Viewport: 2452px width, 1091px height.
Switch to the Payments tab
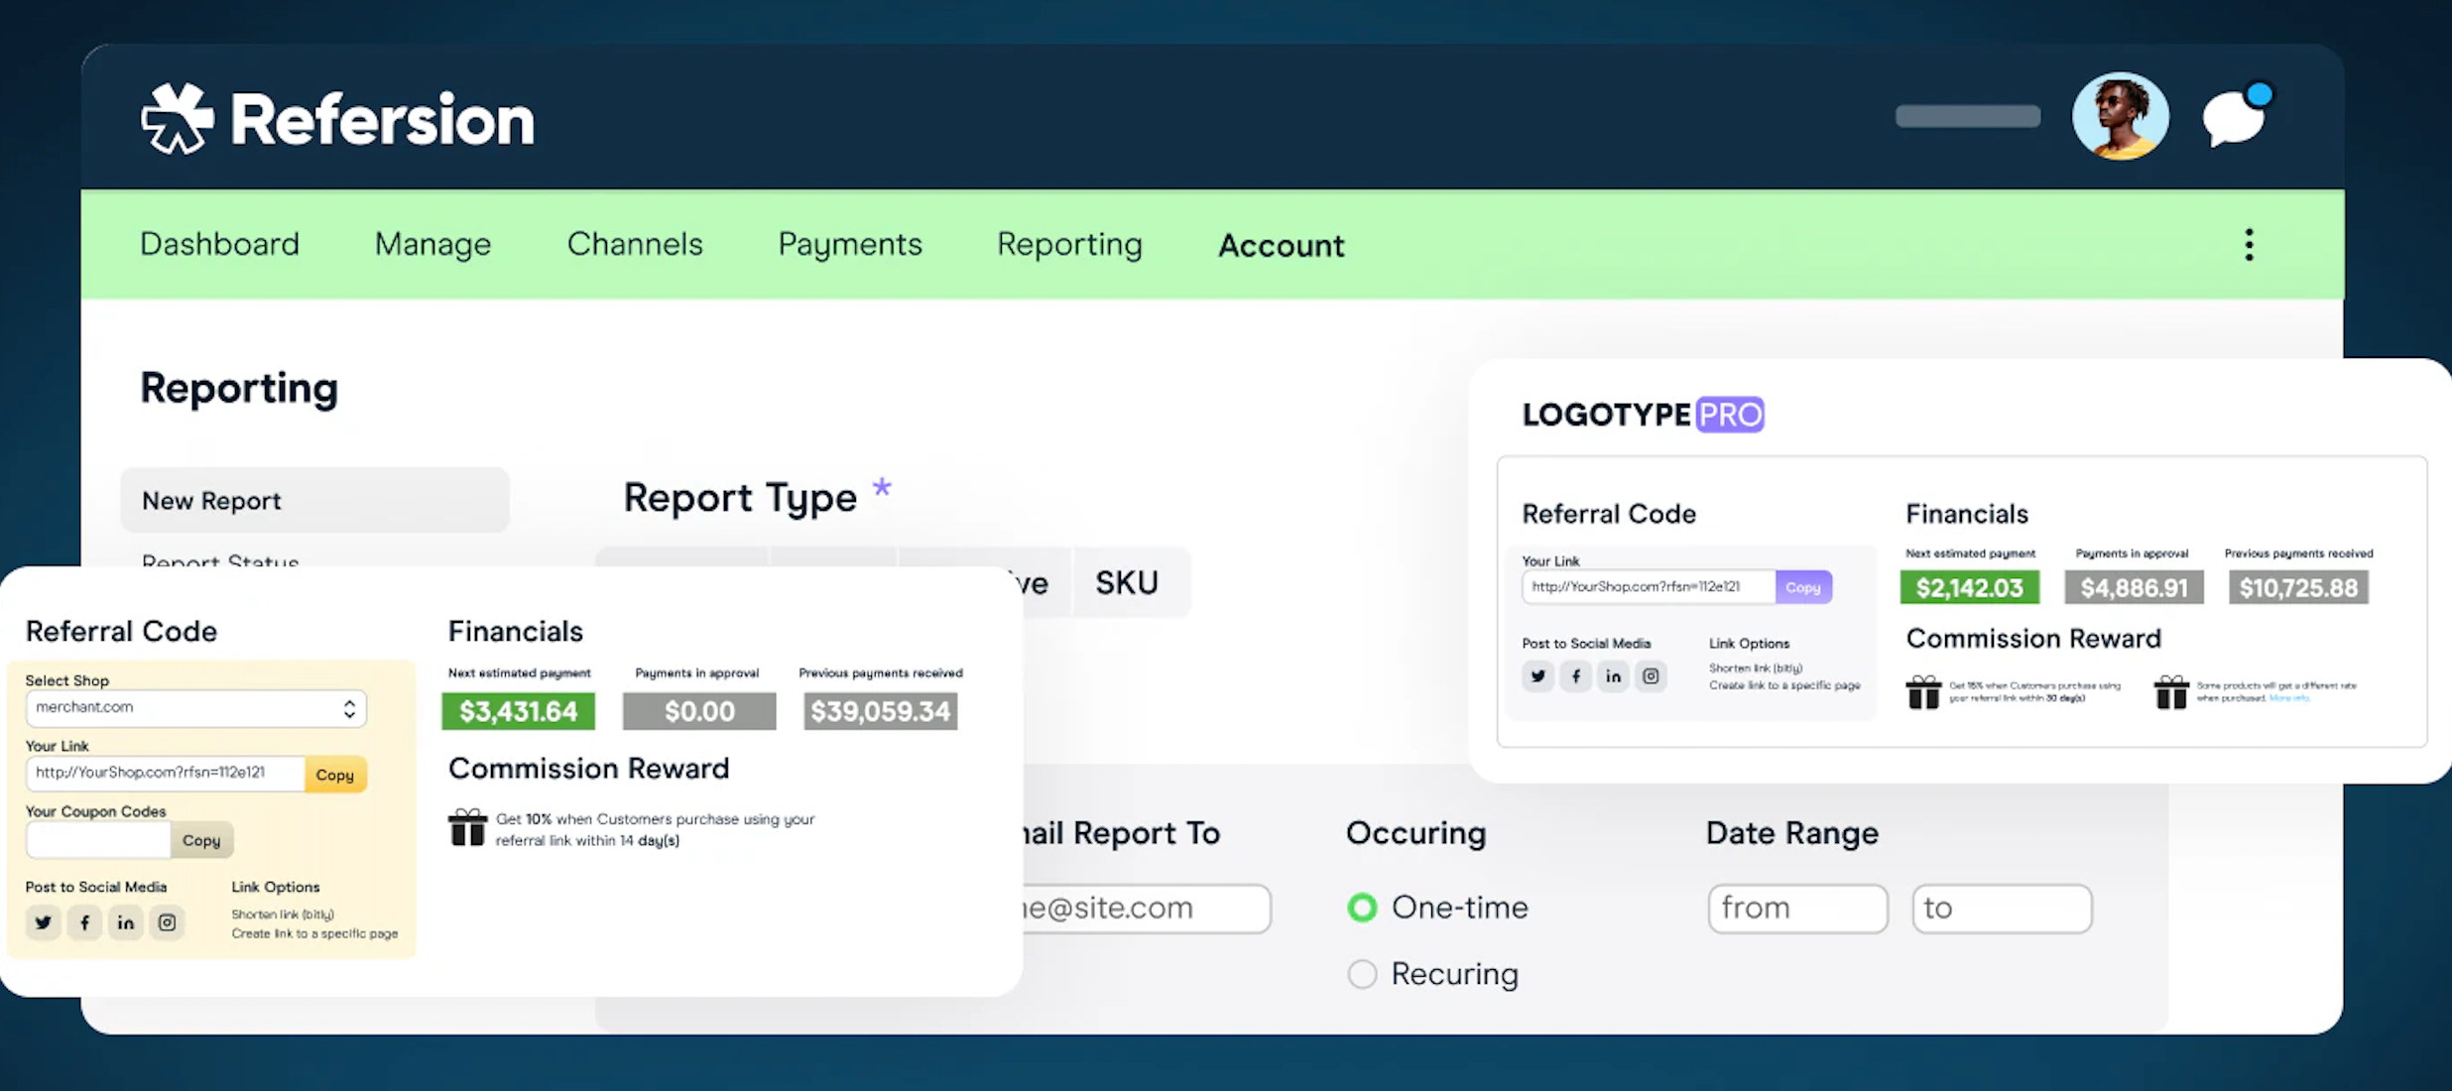coord(850,245)
